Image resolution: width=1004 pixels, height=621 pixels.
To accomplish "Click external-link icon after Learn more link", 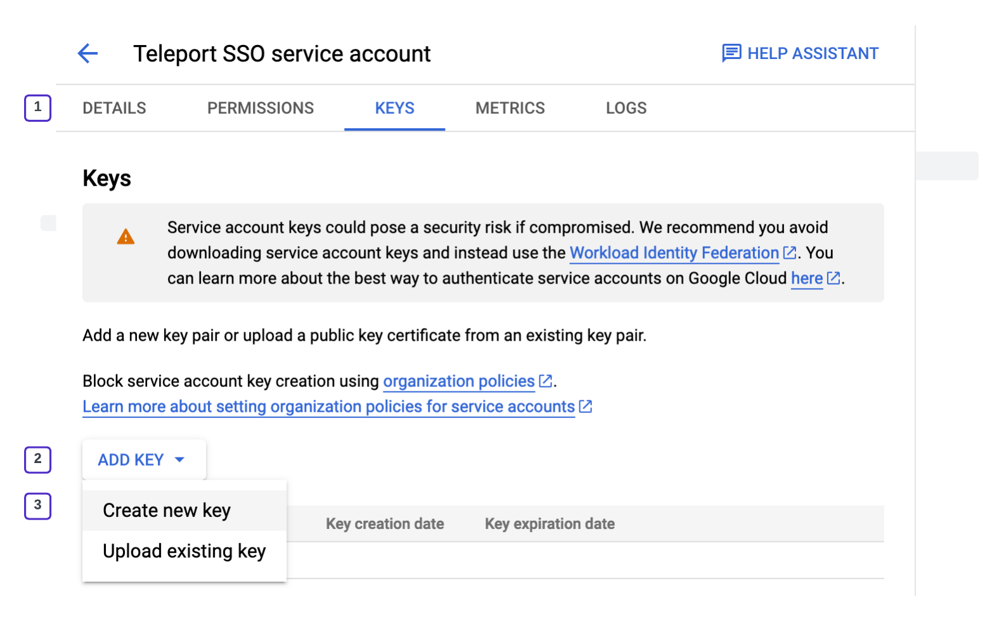I will tap(586, 407).
